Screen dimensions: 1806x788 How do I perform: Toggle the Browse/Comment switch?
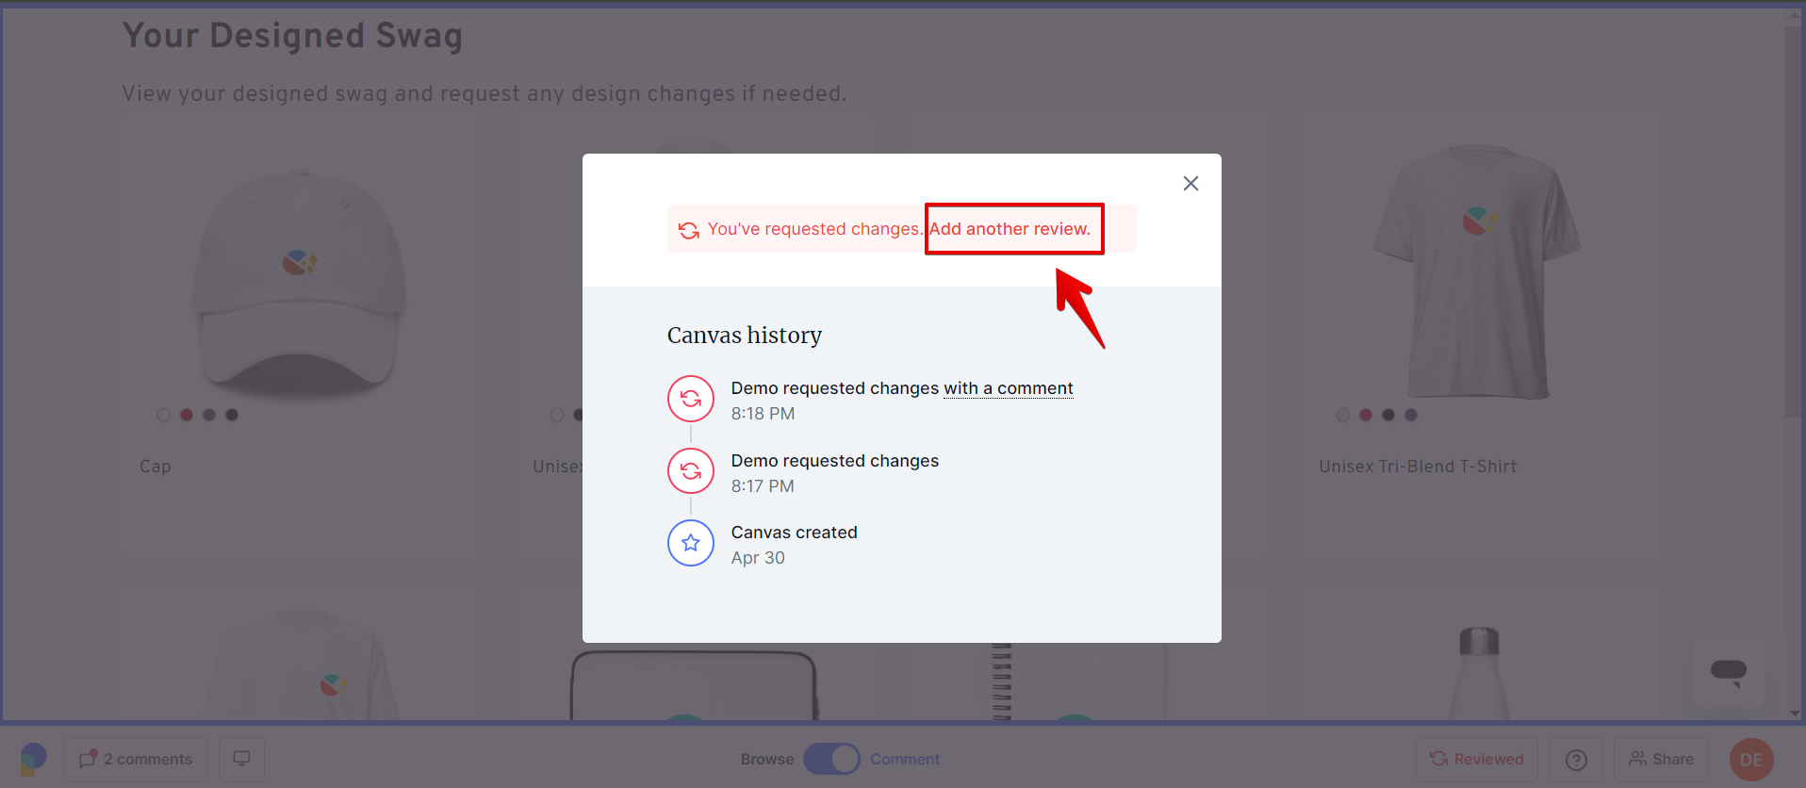[x=831, y=760]
